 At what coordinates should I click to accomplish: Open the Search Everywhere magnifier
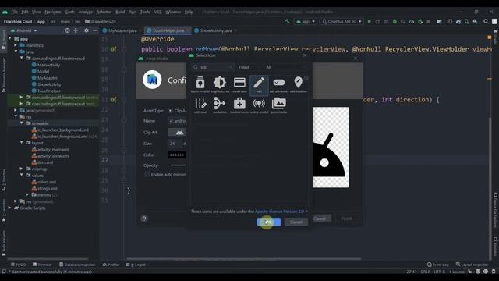pyautogui.click(x=486, y=21)
